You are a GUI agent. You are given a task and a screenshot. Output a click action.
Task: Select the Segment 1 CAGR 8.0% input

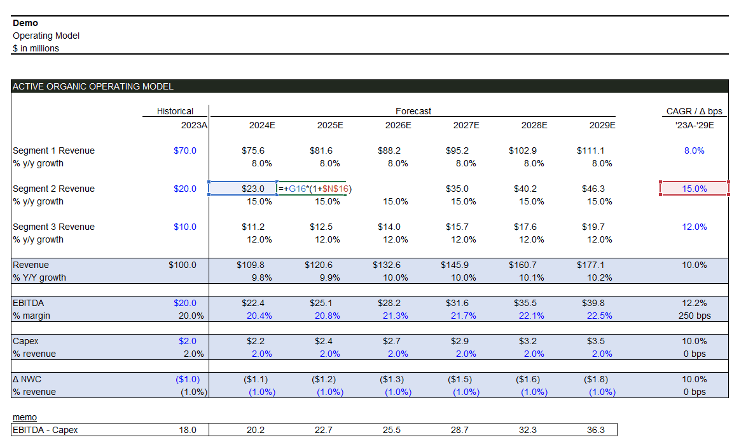694,150
